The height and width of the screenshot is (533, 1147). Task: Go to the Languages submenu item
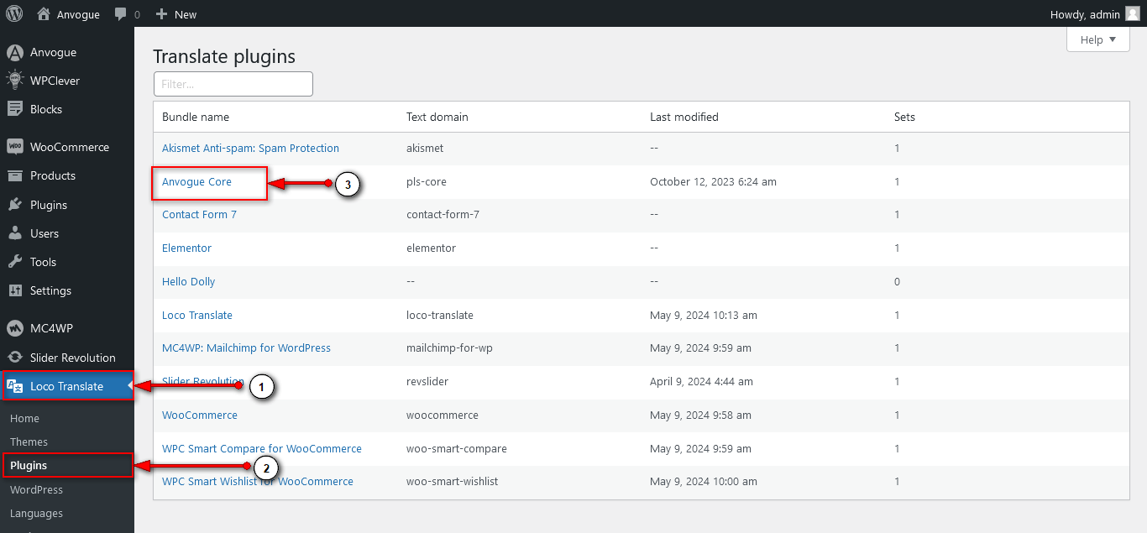point(36,513)
